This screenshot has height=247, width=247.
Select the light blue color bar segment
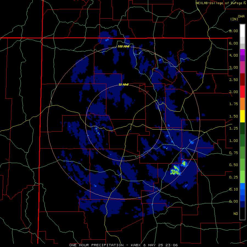click(x=242, y=186)
